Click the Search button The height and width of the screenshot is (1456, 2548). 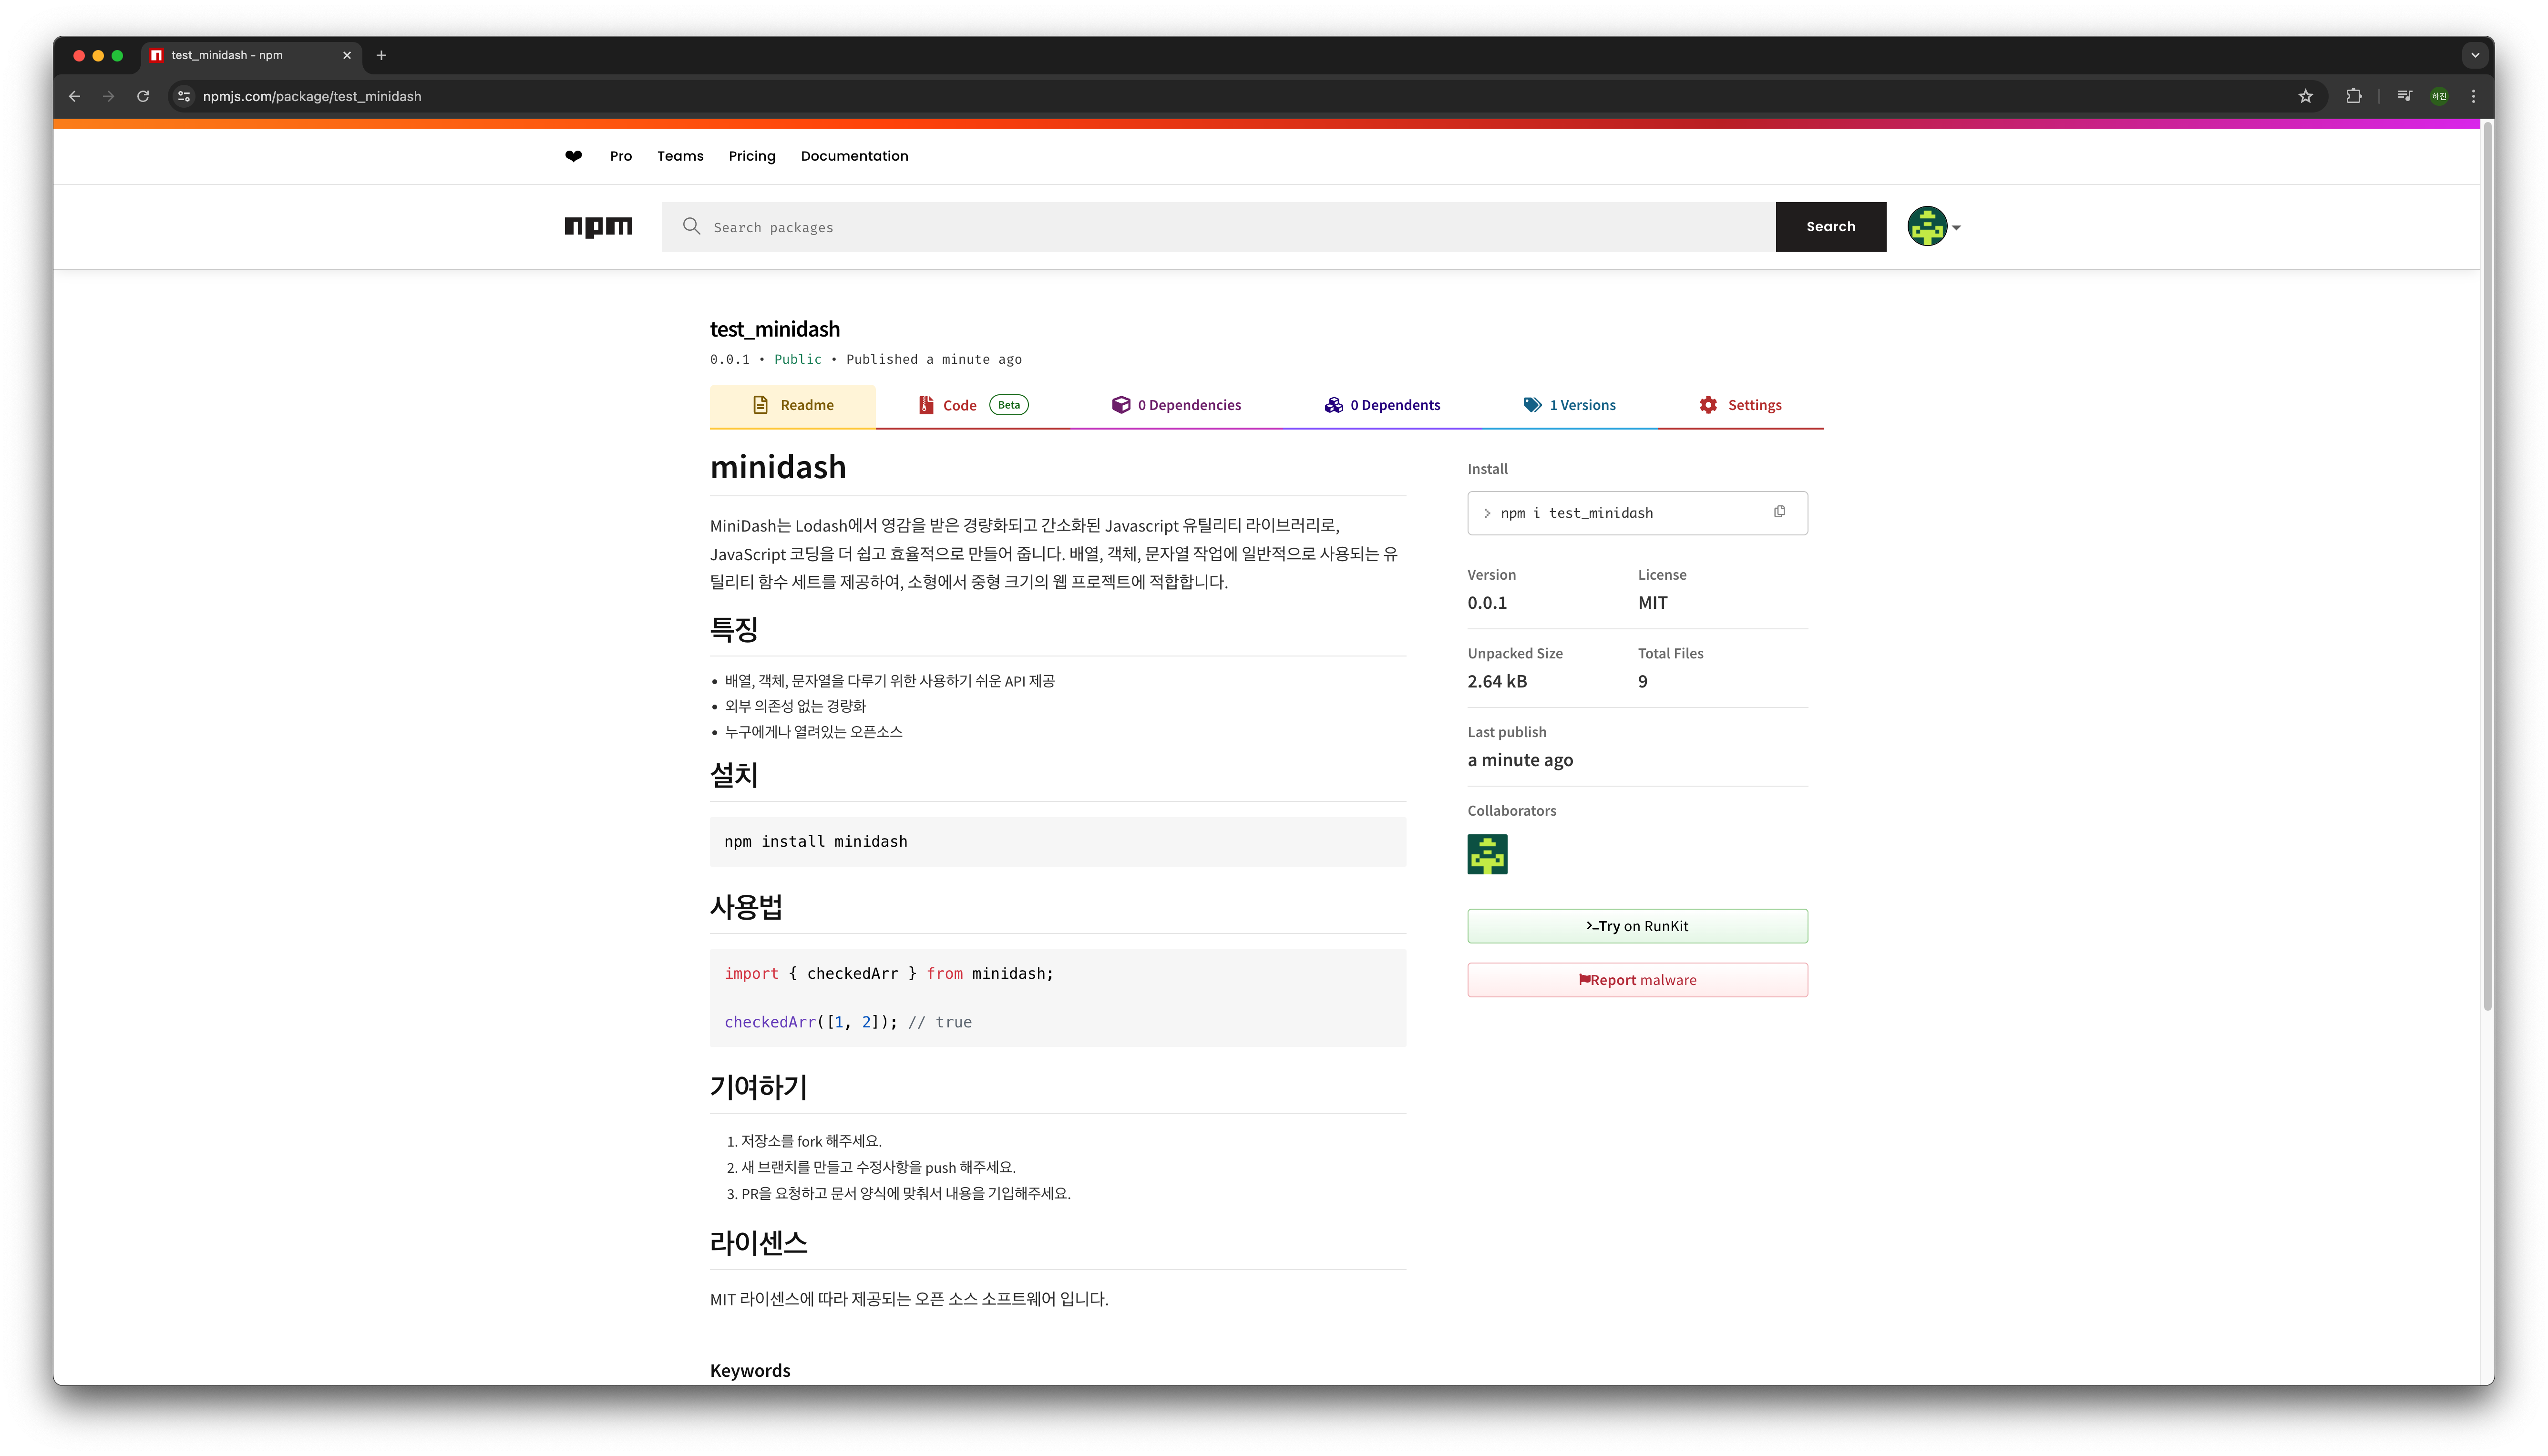[1830, 227]
